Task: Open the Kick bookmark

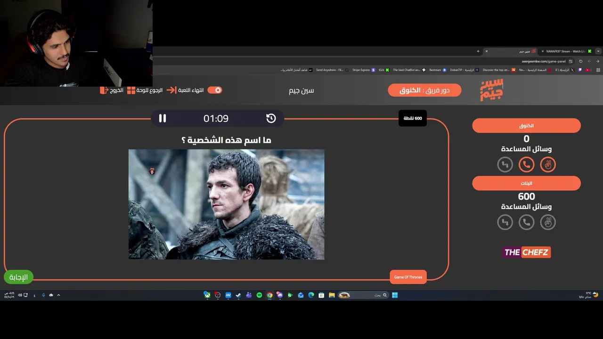Action: click(384, 70)
